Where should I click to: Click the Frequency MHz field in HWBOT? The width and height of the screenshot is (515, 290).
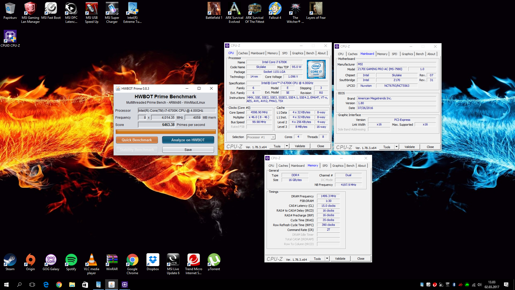[163, 117]
